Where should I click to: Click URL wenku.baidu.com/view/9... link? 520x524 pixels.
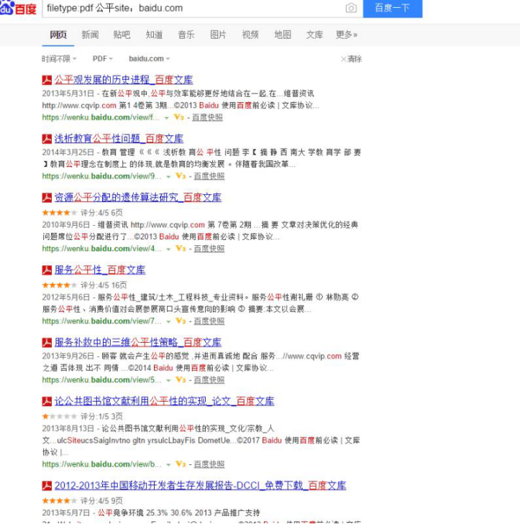[x=101, y=176]
